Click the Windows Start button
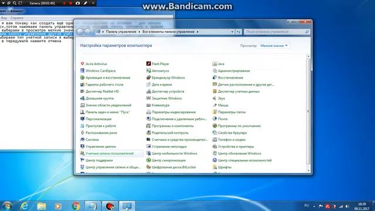Viewport: 375px width, 211px height. [x=7, y=206]
